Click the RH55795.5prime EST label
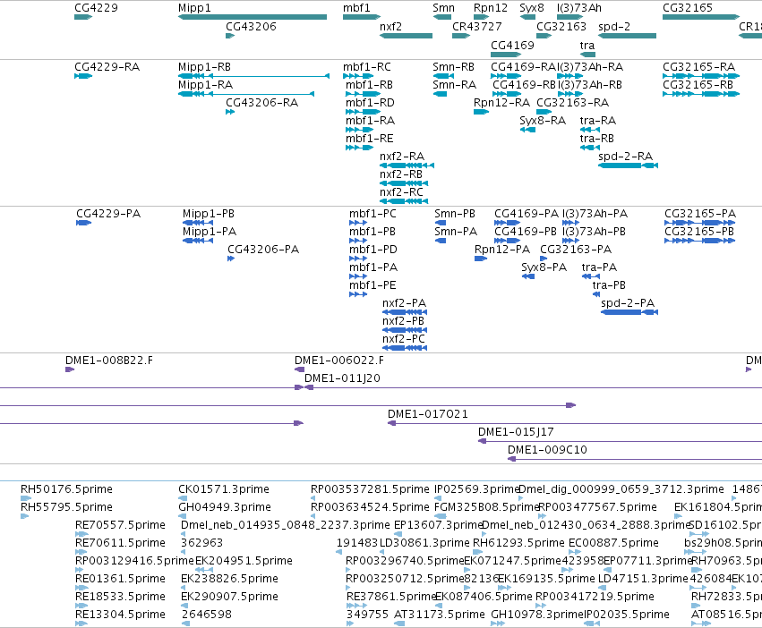 click(66, 507)
